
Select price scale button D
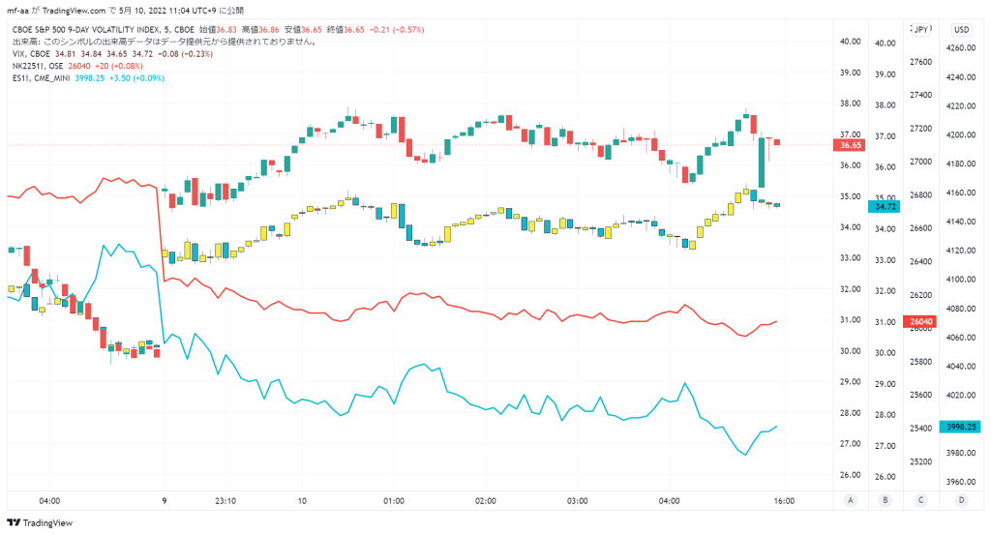961,500
